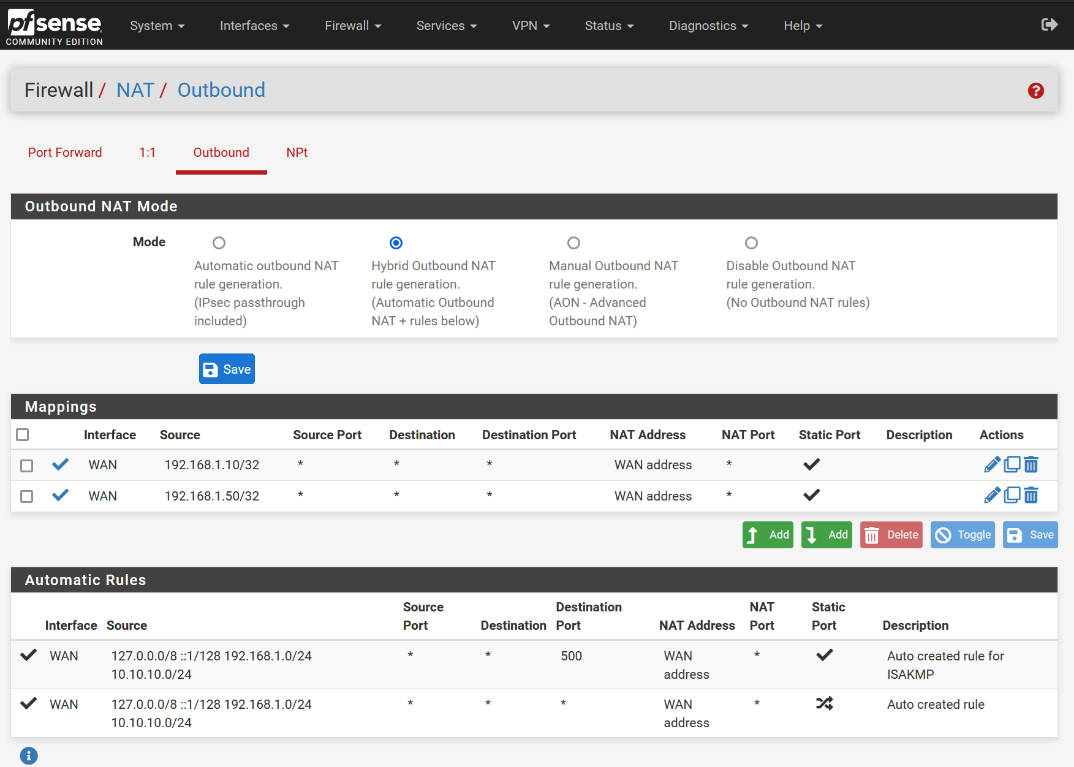The image size is (1074, 767).
Task: Check the 192.168.1.50/32 mapping checkbox
Action: 26,496
